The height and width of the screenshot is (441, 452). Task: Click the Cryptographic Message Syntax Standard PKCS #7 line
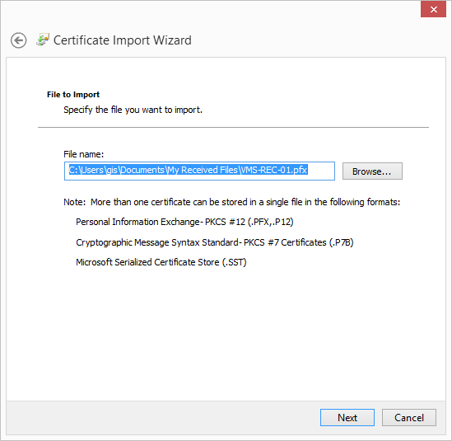tap(214, 242)
